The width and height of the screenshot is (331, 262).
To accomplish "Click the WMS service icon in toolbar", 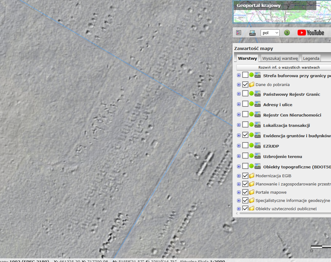I will click(252, 33).
